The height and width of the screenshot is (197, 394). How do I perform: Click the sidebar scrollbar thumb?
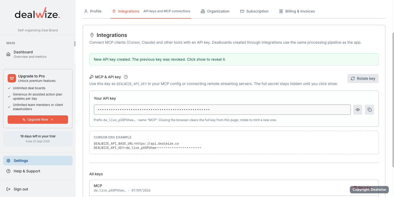(75, 43)
